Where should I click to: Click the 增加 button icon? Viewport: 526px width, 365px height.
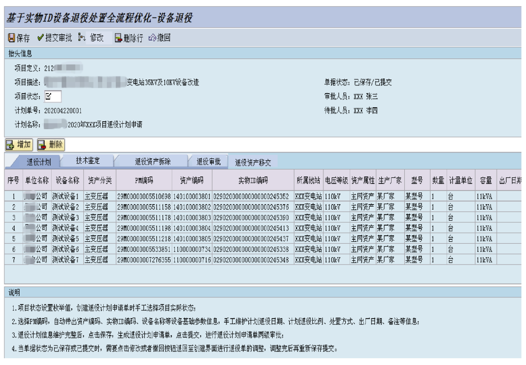coord(10,145)
